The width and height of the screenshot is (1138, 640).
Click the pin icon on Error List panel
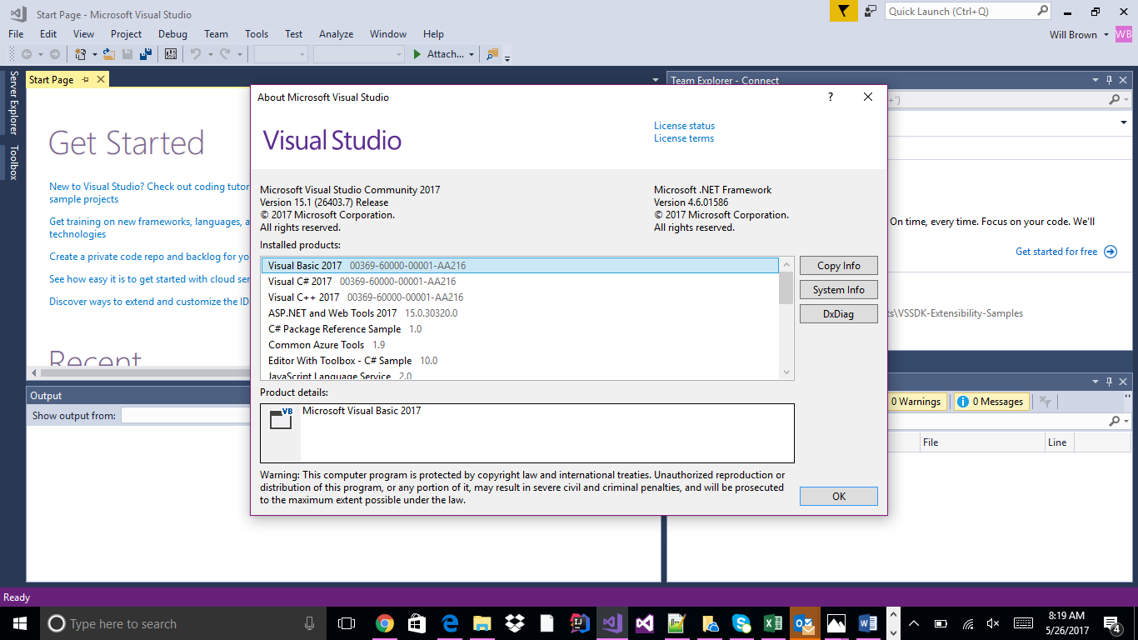click(1109, 382)
